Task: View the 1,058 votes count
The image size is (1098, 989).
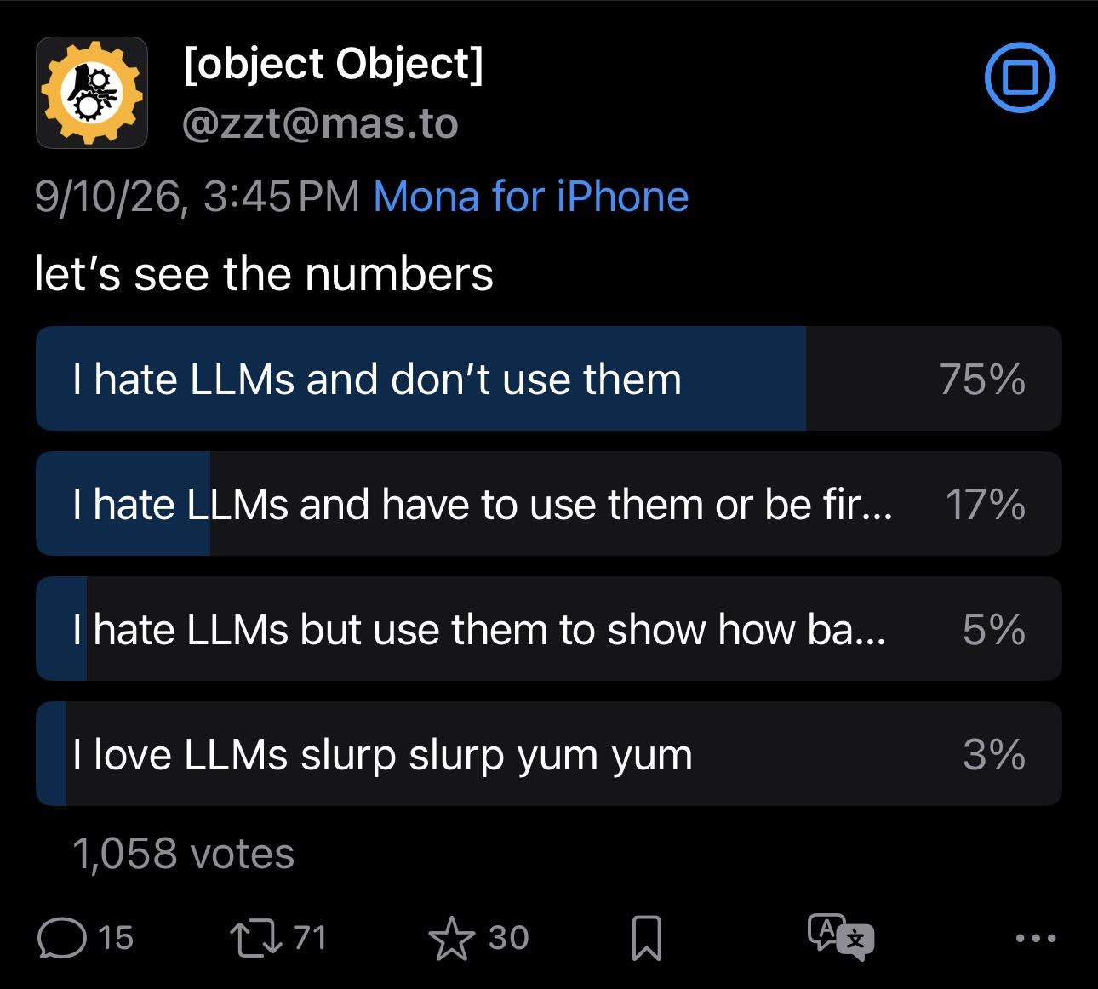Action: click(x=184, y=854)
